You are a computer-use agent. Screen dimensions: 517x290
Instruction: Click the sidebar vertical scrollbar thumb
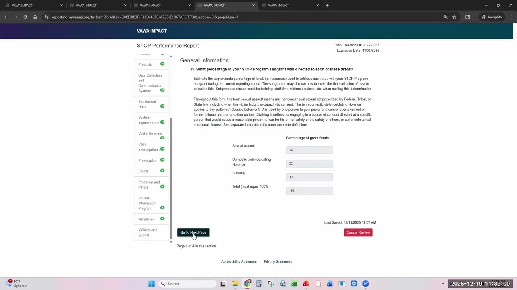point(171,178)
